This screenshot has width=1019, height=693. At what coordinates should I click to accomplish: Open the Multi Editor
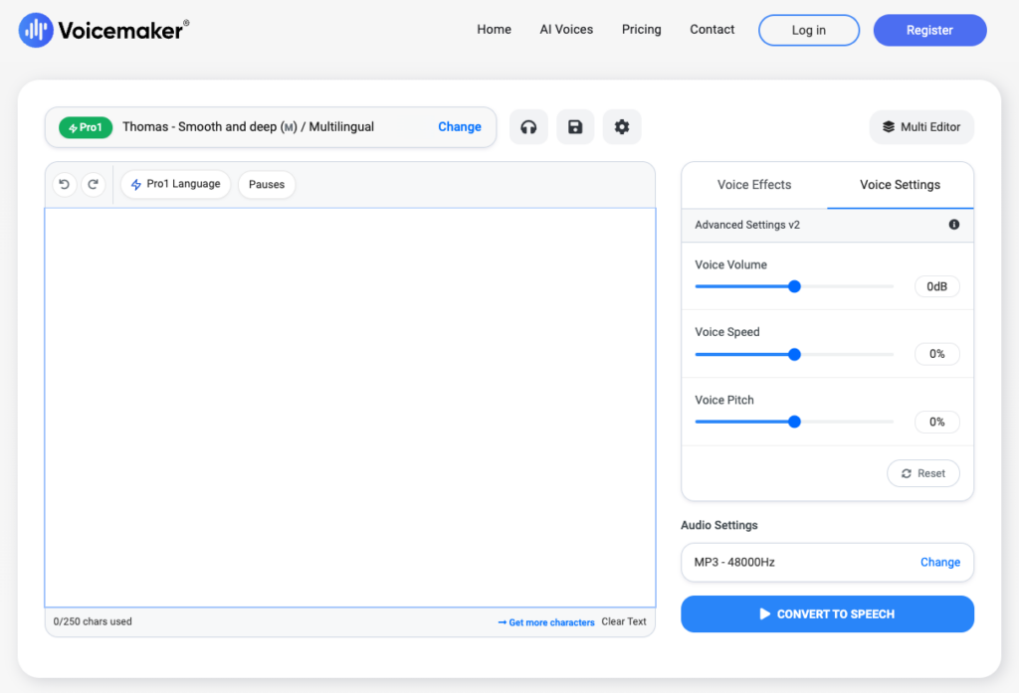point(921,127)
